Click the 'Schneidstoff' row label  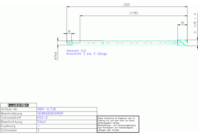click(x=11, y=118)
